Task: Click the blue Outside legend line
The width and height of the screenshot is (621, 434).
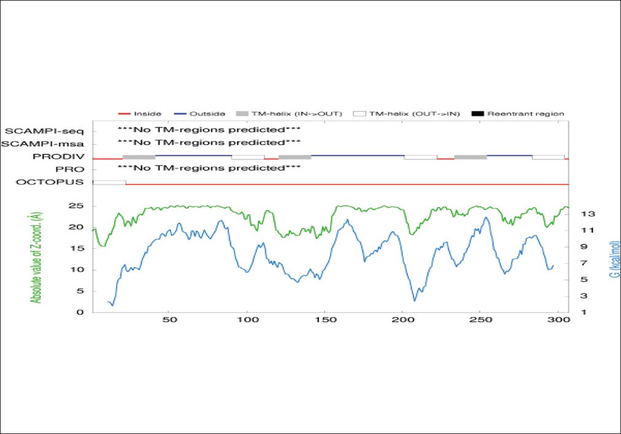Action: [x=180, y=113]
